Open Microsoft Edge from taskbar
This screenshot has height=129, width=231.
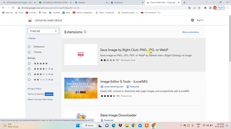pos(114,125)
